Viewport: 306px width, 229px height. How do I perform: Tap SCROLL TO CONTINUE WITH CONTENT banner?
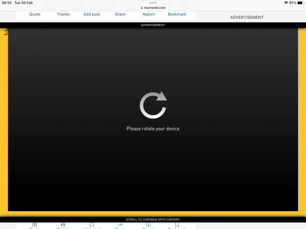click(x=153, y=219)
